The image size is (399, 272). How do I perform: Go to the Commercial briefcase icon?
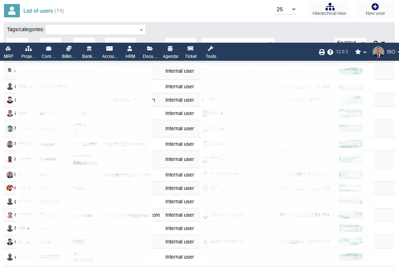click(x=48, y=48)
